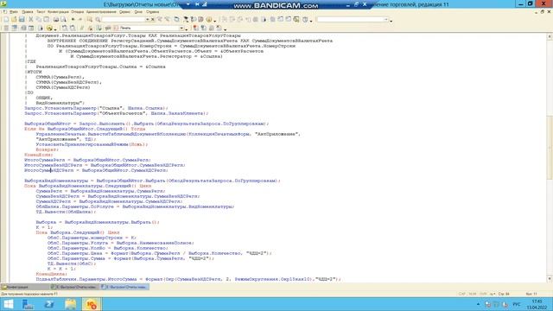Open the Справка menu
The height and width of the screenshot is (311, 553).
click(x=152, y=12)
